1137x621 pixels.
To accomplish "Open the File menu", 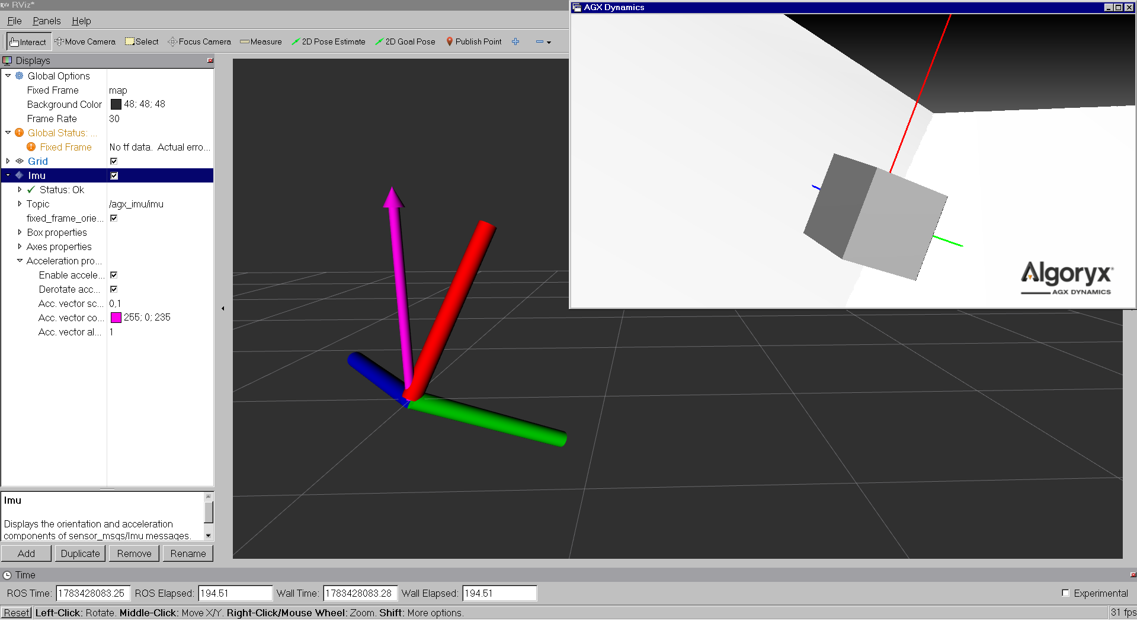I will [14, 21].
